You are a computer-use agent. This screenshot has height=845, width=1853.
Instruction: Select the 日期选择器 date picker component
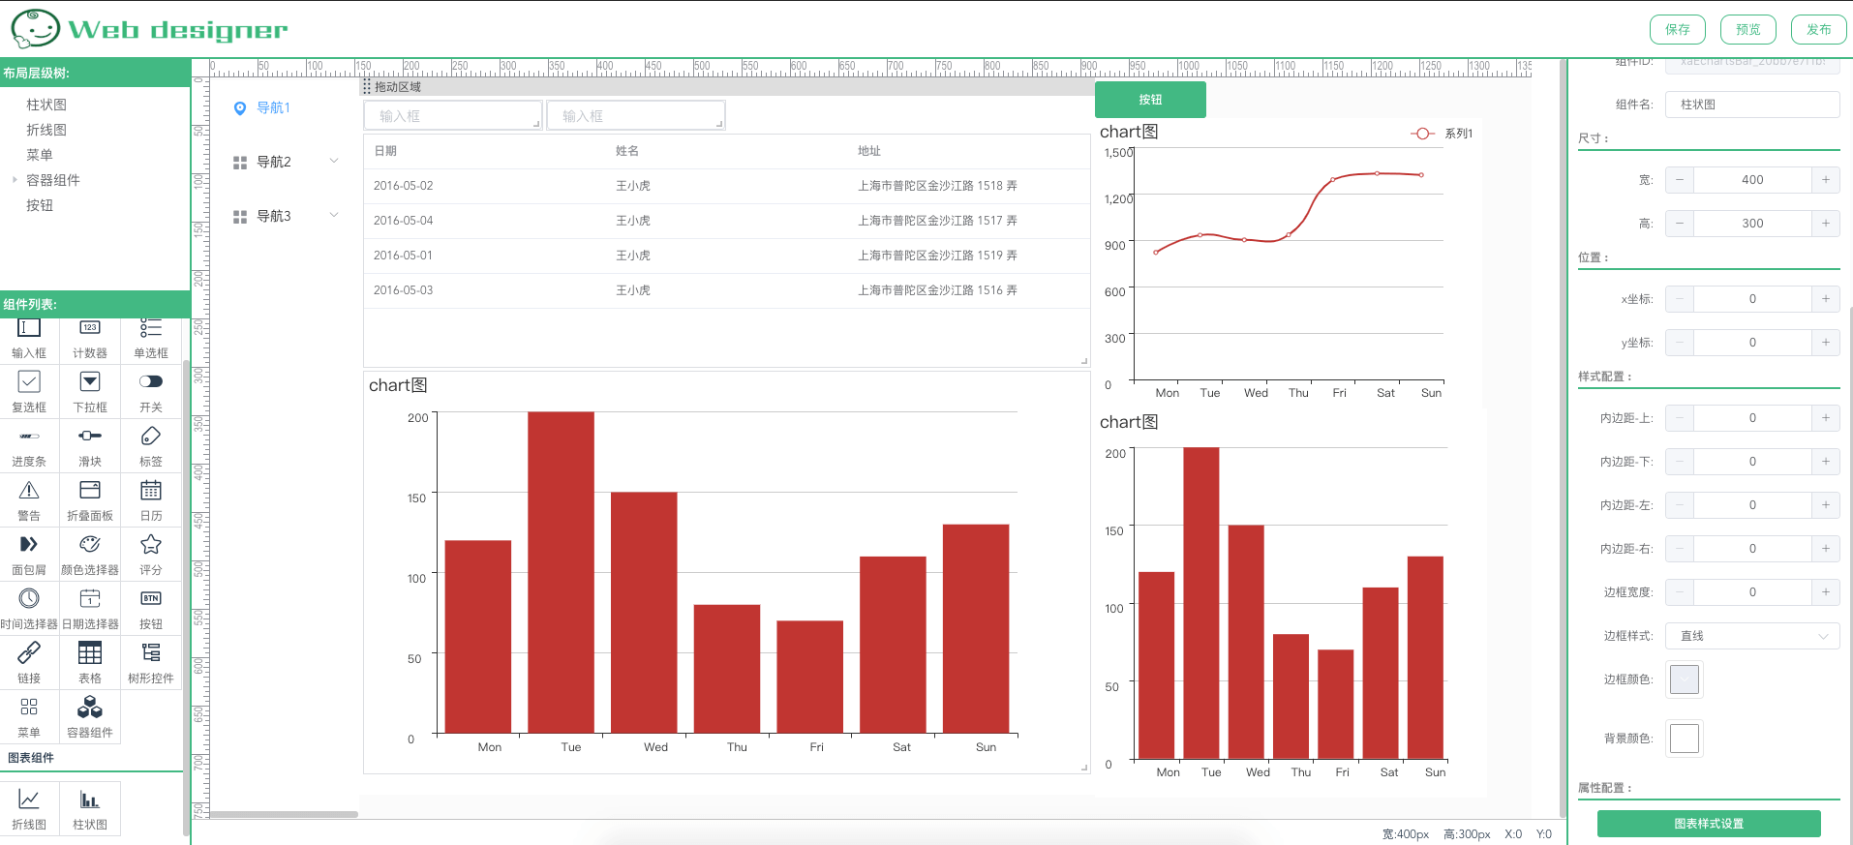click(90, 608)
